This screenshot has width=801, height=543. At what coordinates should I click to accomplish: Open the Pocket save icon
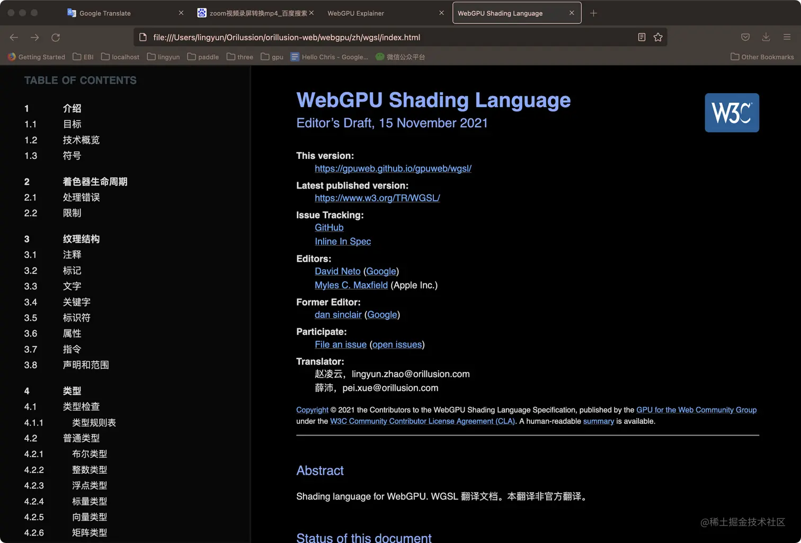[745, 37]
